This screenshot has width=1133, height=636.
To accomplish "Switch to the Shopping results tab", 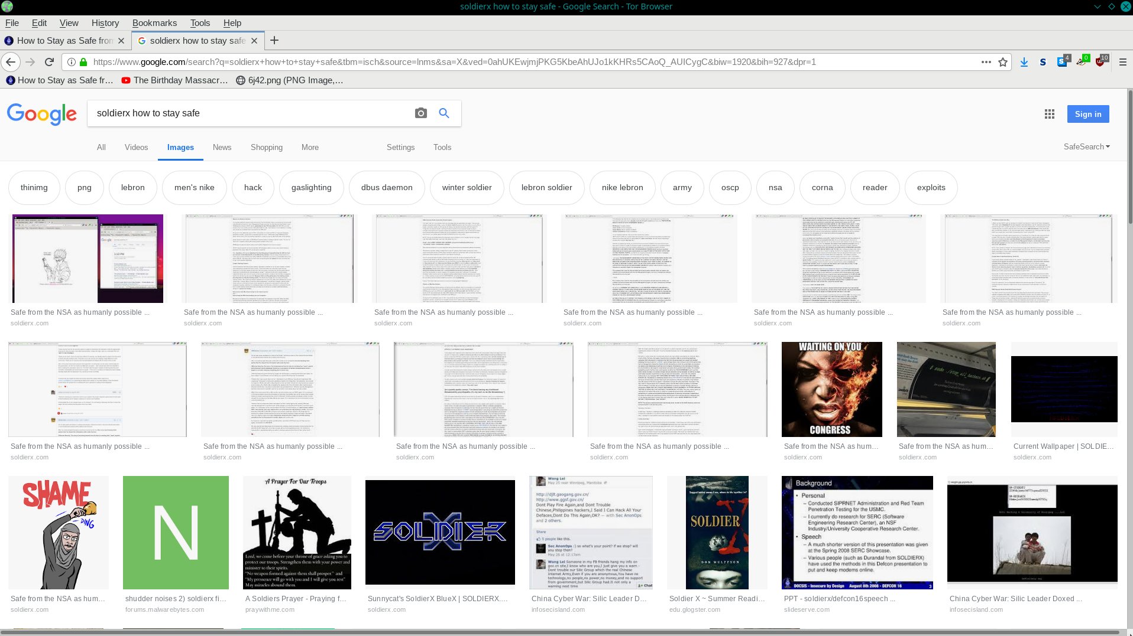I will pos(266,148).
